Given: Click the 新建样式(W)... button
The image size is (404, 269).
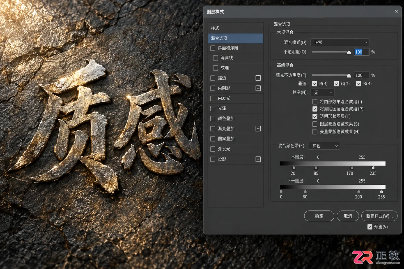Looking at the screenshot, I should (379, 216).
